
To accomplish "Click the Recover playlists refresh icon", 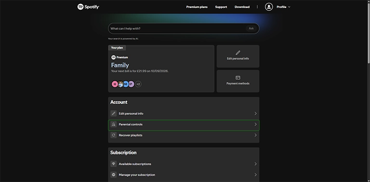I will click(x=114, y=135).
